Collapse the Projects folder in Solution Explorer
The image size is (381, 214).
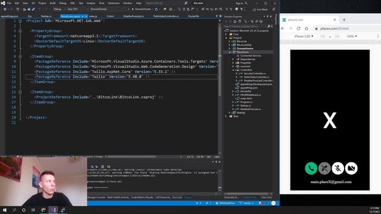pyautogui.click(x=226, y=38)
